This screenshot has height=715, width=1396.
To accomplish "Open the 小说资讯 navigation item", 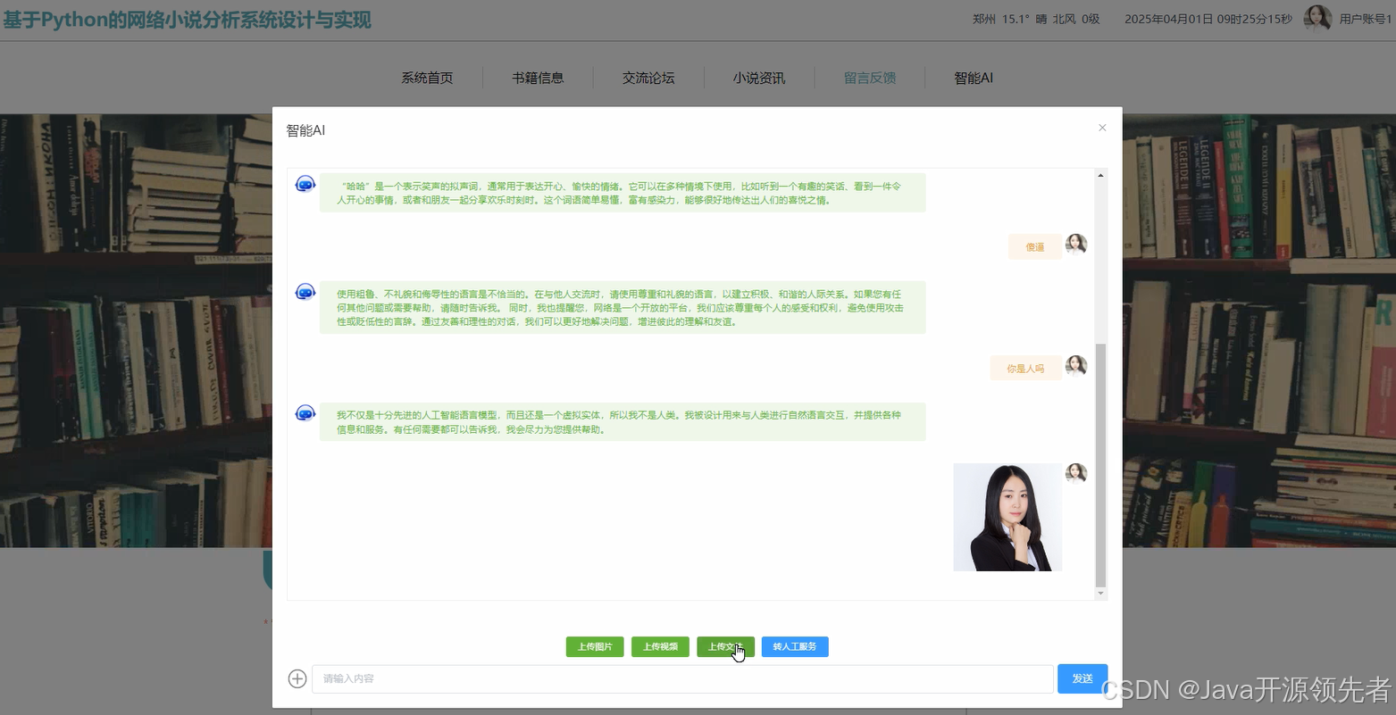I will click(758, 78).
